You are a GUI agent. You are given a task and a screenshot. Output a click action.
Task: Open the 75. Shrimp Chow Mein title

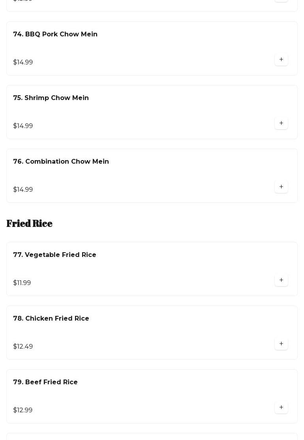(x=51, y=98)
